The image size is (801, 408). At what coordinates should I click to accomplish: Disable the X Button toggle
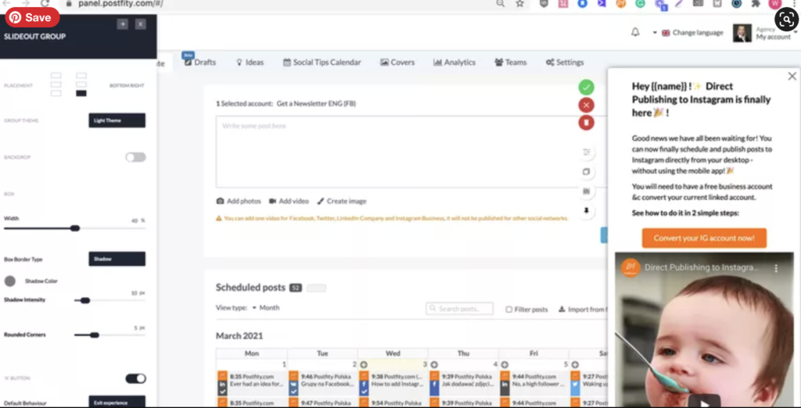[x=135, y=378]
